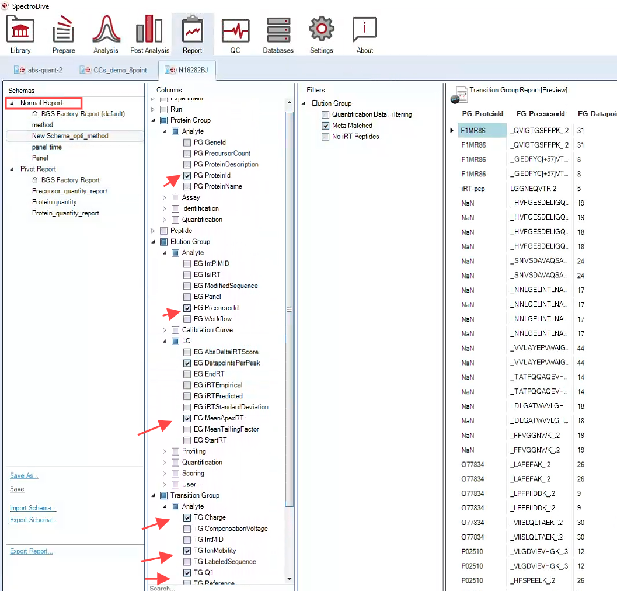
Task: Collapse the Transition Group column node
Action: click(x=153, y=496)
